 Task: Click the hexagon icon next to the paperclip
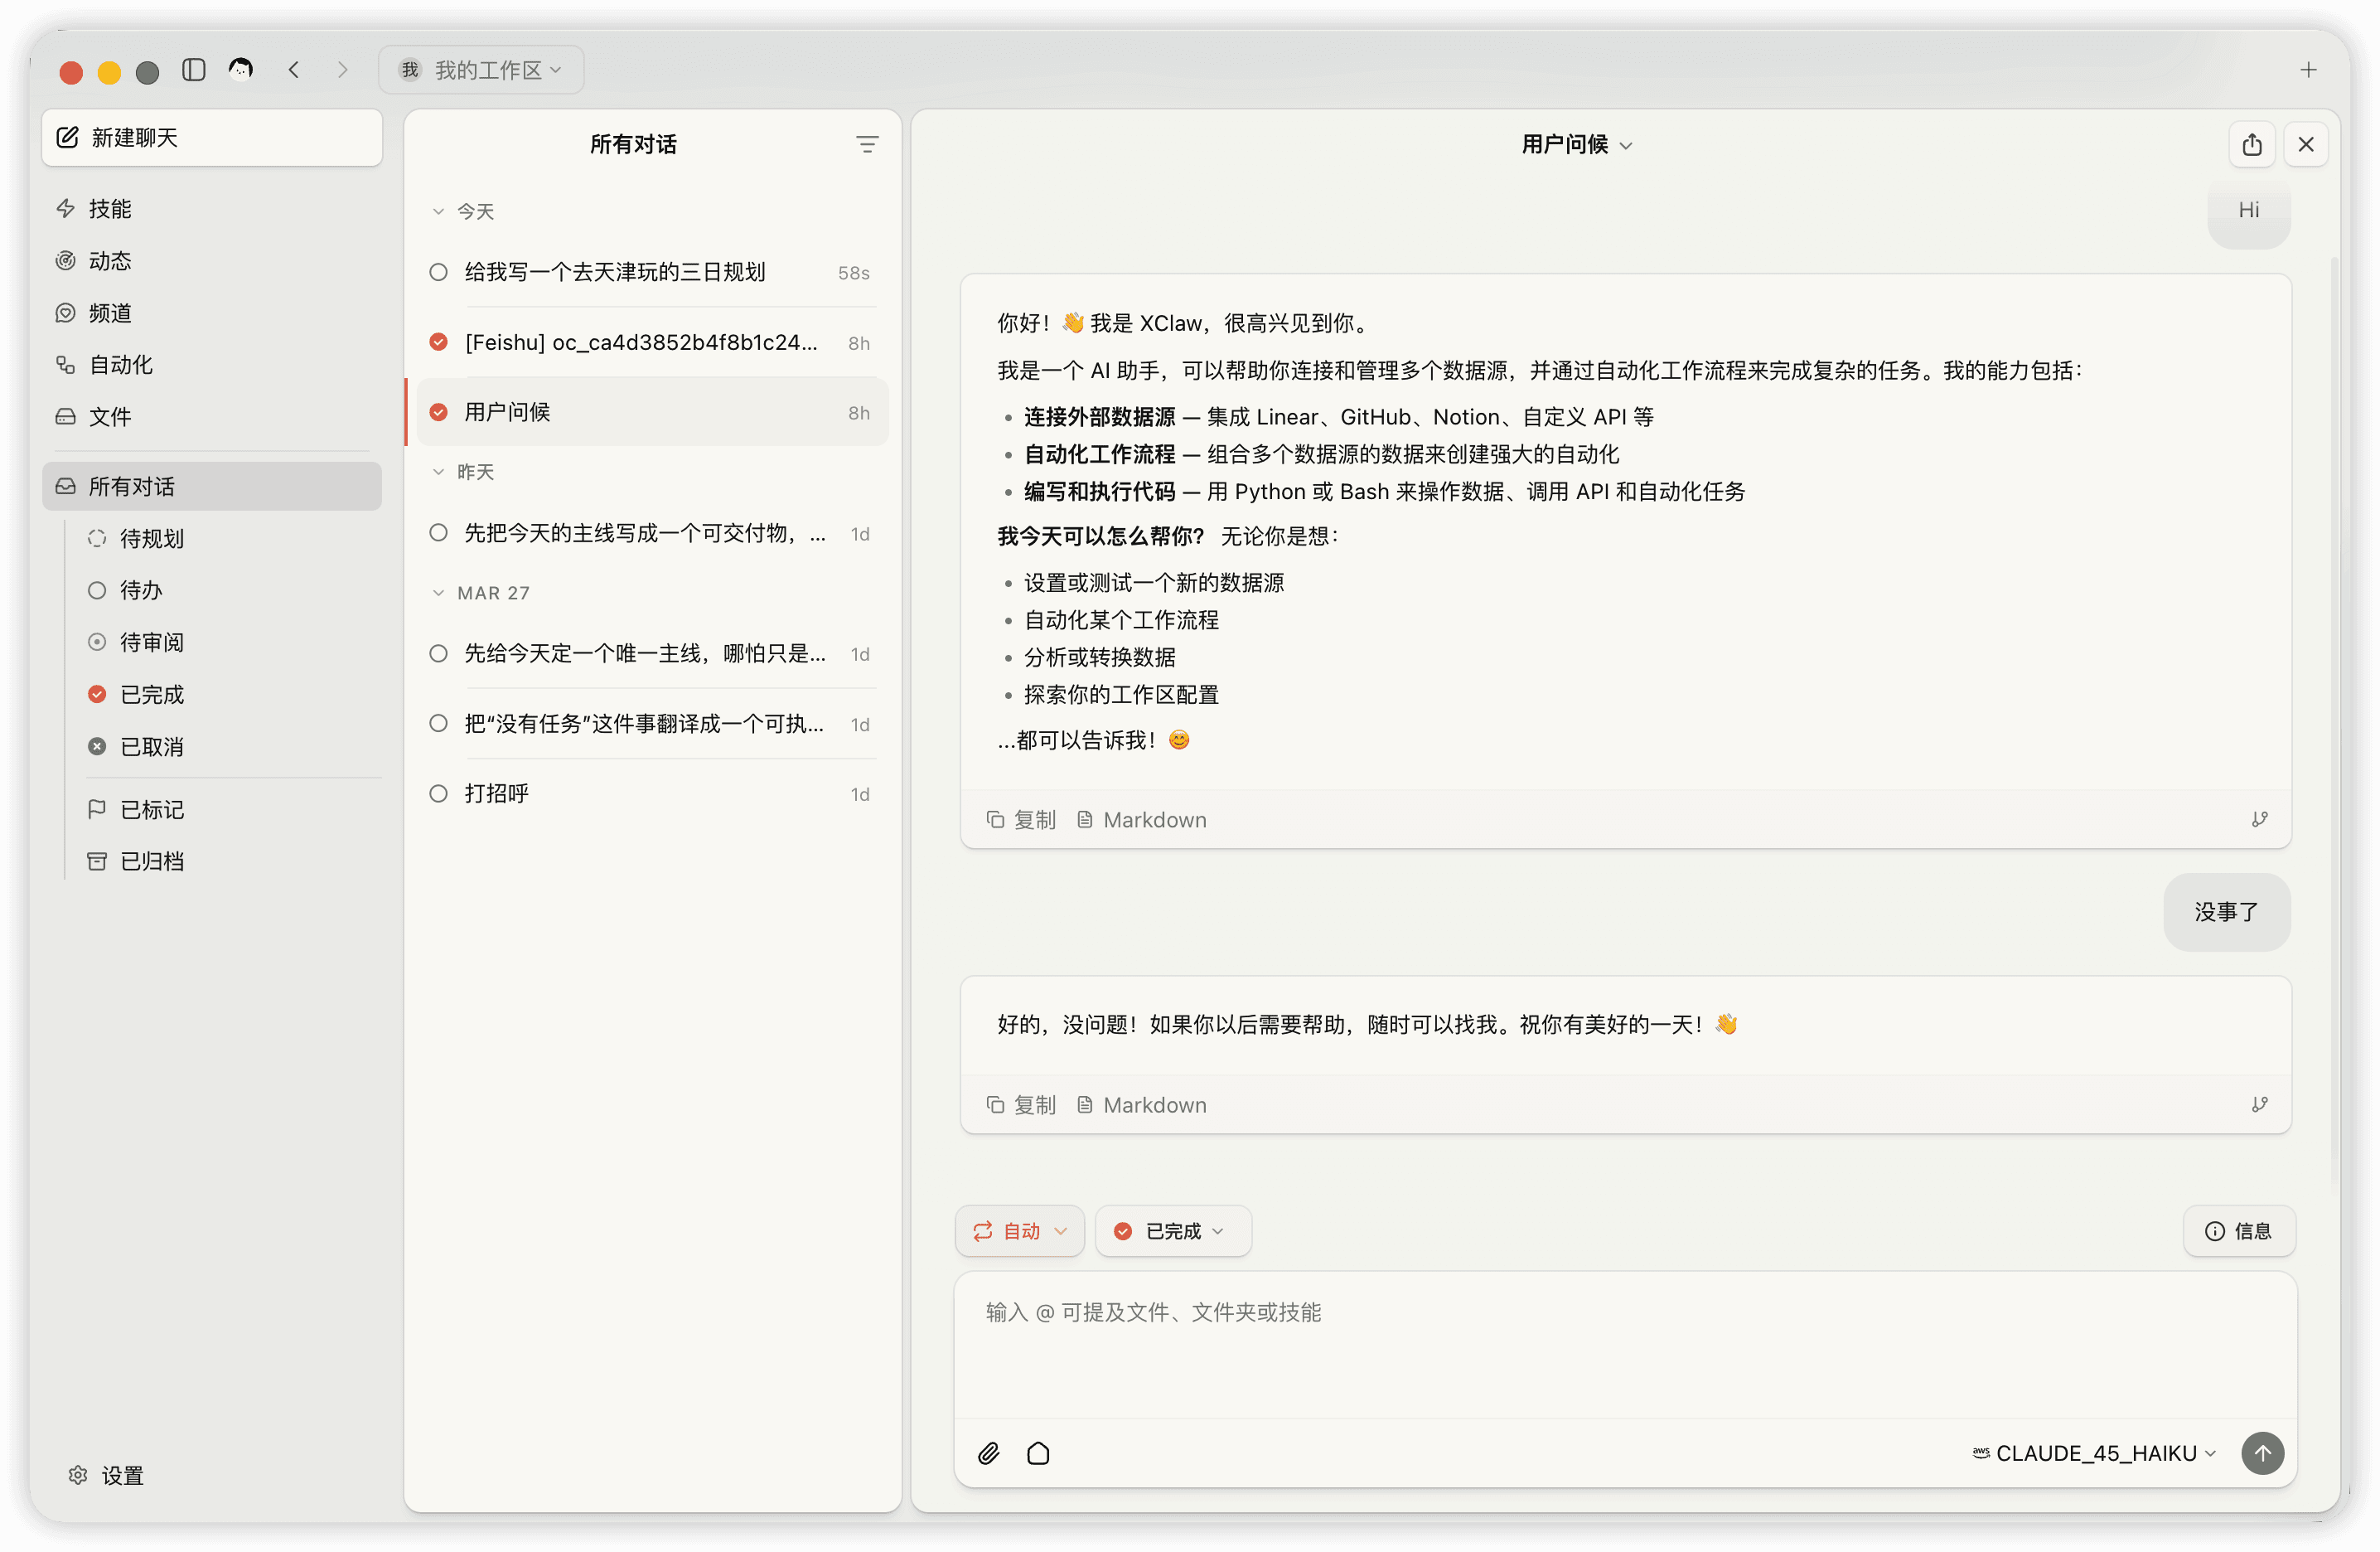[x=1038, y=1453]
